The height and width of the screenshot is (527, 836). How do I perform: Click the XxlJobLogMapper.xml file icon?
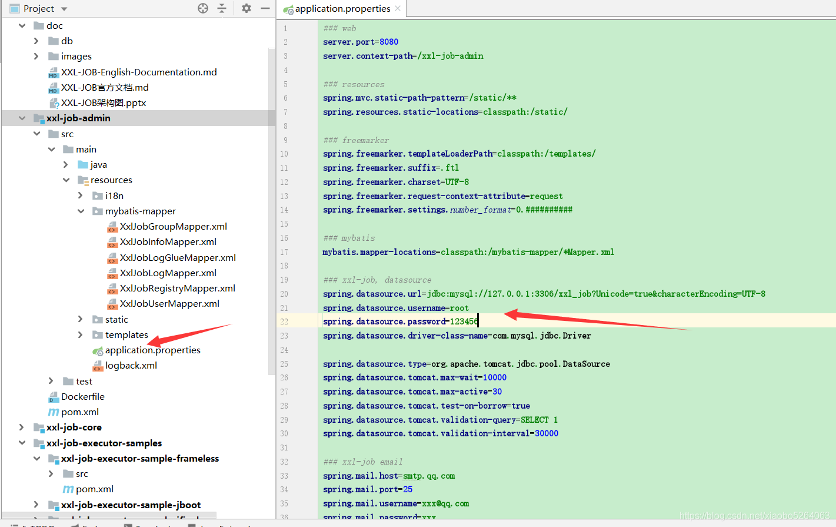(x=112, y=273)
